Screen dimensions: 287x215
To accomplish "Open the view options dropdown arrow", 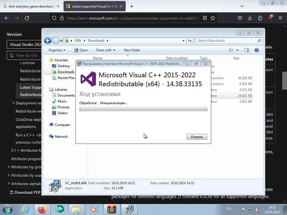I will pos(237,50).
